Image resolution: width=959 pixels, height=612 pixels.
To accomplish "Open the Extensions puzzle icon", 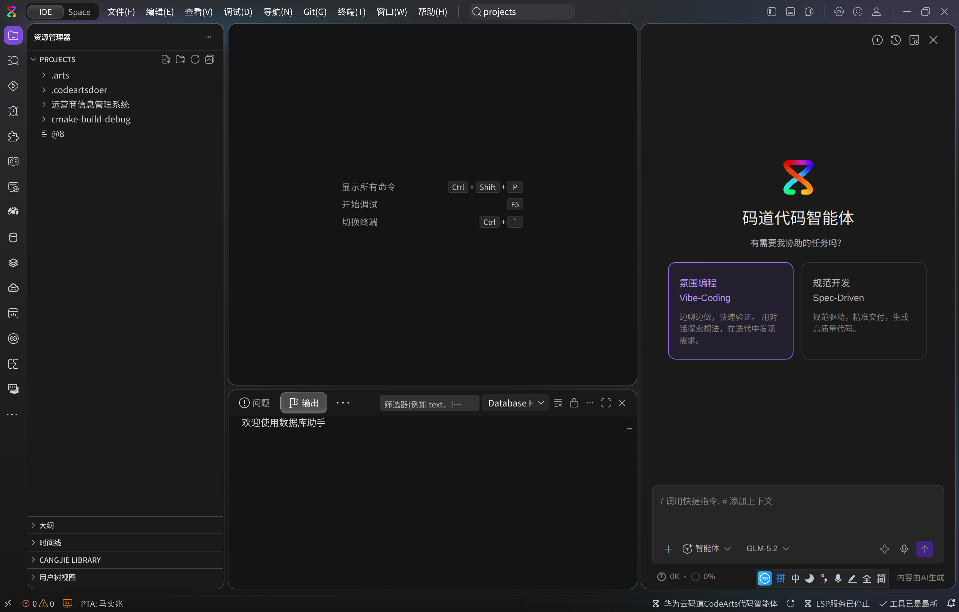I will click(13, 136).
